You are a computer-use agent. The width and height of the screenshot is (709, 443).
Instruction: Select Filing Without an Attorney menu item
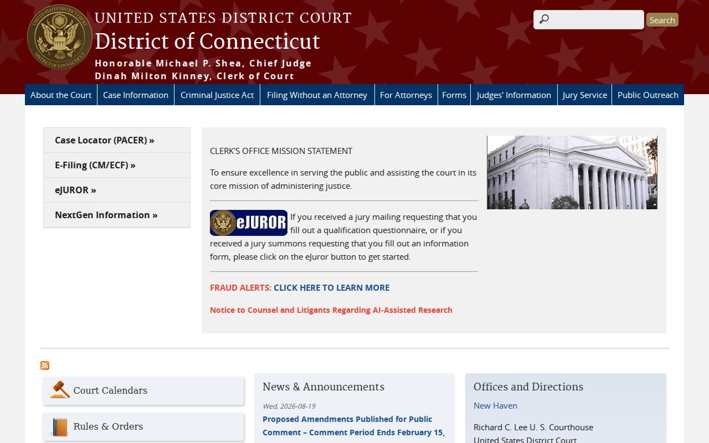(317, 95)
